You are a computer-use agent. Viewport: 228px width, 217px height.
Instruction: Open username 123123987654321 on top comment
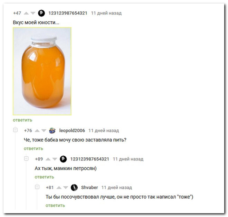[x=68, y=13]
